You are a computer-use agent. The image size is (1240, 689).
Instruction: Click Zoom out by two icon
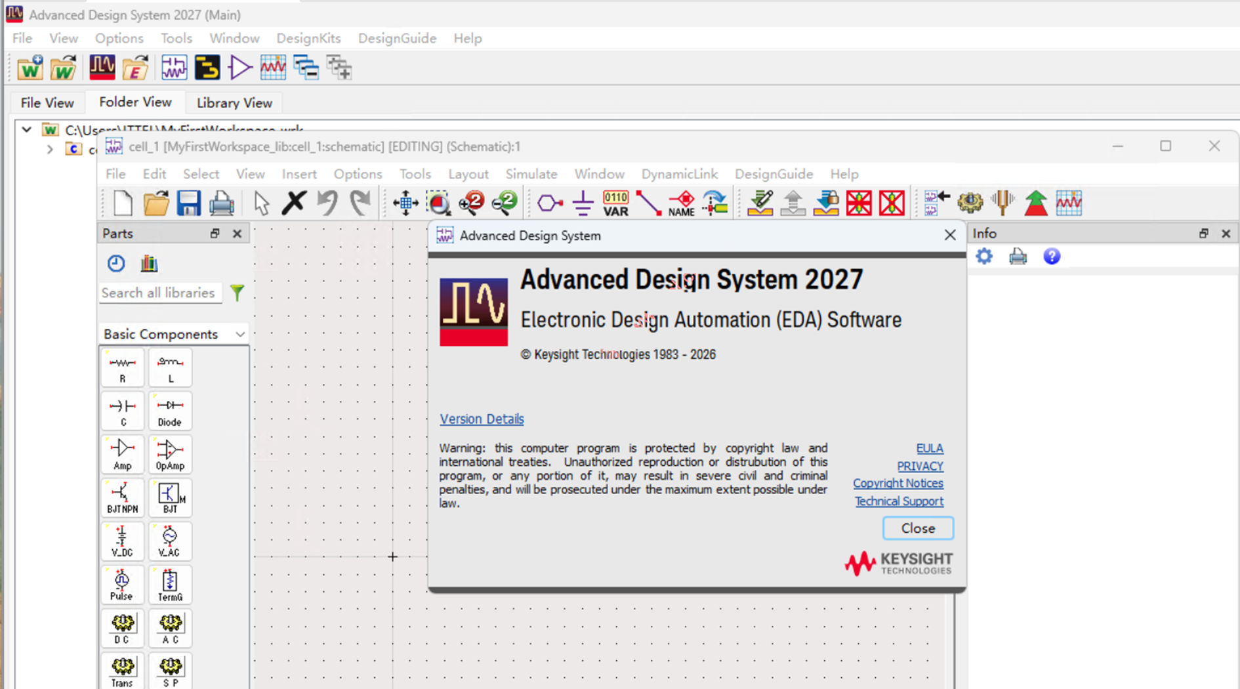tap(505, 203)
